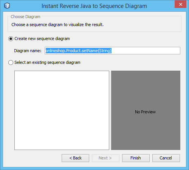Click the cube application icon in title bar

(x=7, y=6)
